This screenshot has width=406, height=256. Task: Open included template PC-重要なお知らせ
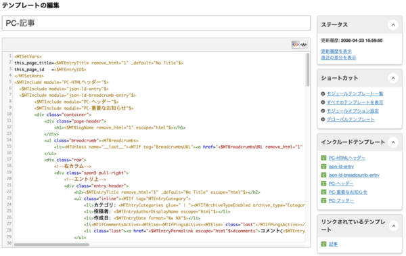click(348, 192)
